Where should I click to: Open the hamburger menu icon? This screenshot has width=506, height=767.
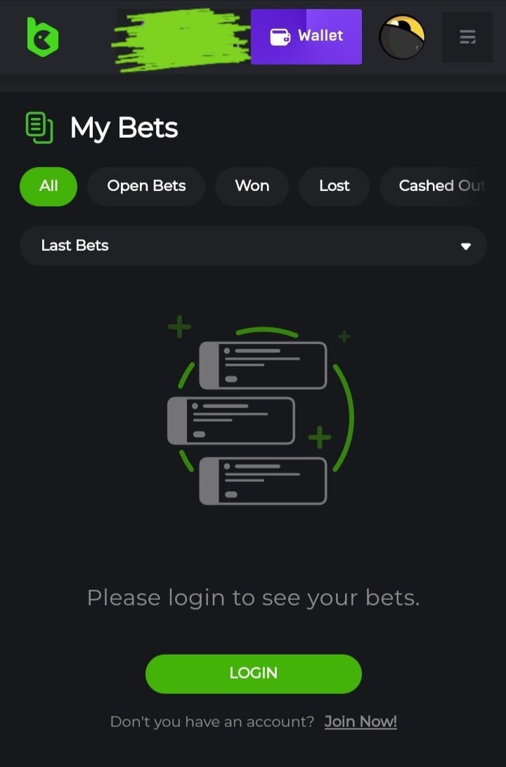pyautogui.click(x=467, y=37)
